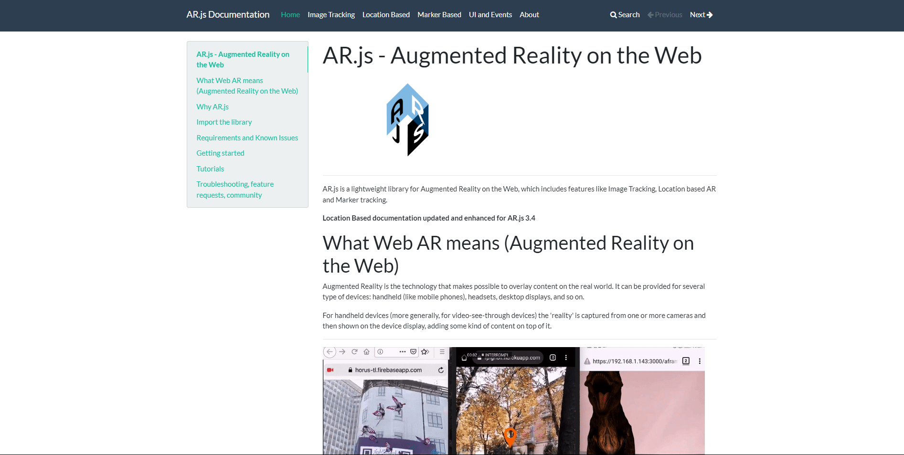Click three-dot menu beside 192.168.1.143 URL

point(700,361)
